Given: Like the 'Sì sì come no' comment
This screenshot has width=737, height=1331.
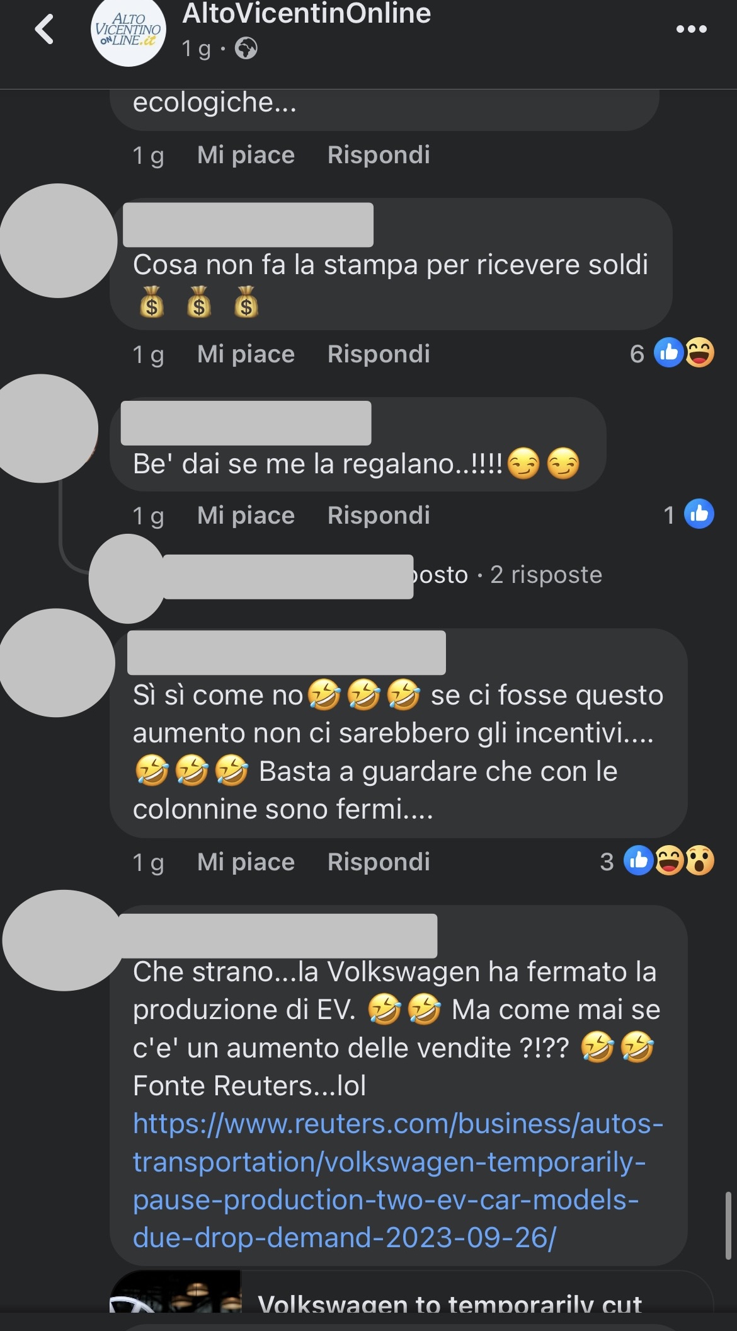Looking at the screenshot, I should pyautogui.click(x=246, y=862).
